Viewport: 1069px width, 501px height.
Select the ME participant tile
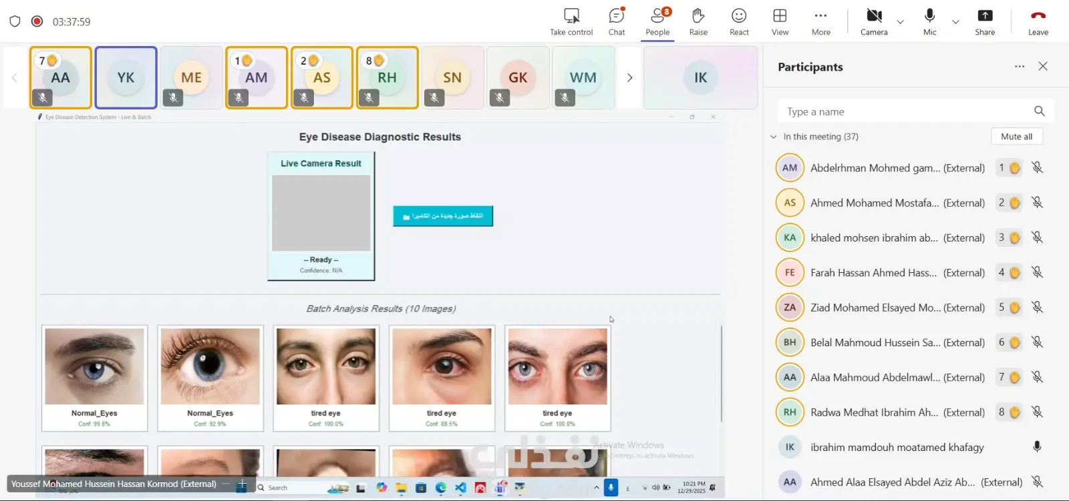[x=192, y=77]
